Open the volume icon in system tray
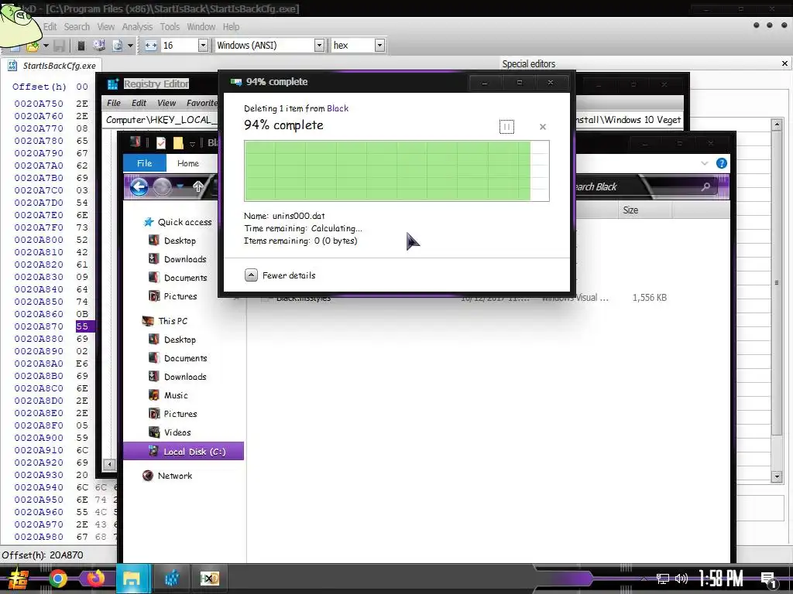The image size is (793, 594). 681,579
